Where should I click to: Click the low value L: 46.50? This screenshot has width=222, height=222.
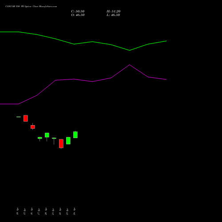click(x=113, y=15)
